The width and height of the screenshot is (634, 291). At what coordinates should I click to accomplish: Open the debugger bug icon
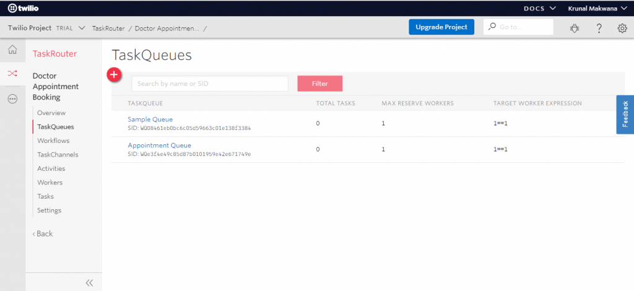pos(574,28)
